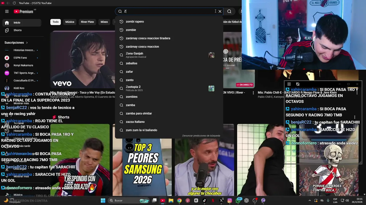Open the YouTube hamburger guide menu
Viewport: 366px width, 205px height.
7,11
